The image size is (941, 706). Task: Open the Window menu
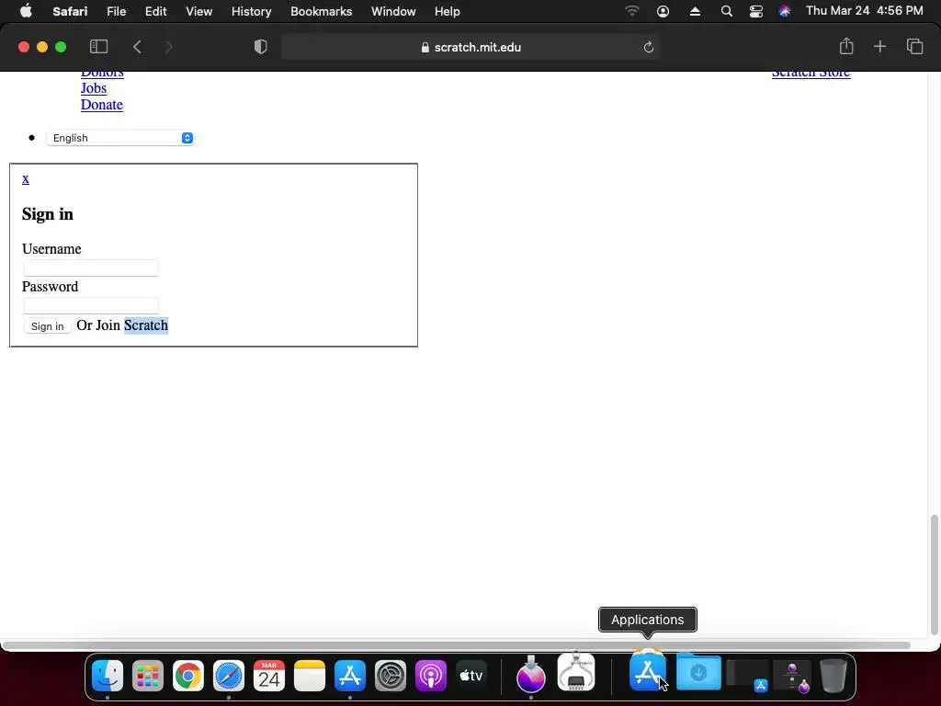(x=393, y=11)
